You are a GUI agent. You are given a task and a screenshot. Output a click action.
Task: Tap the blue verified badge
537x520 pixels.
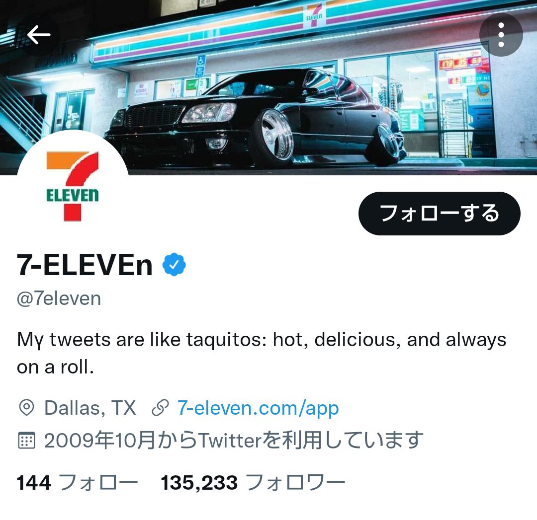pos(174,264)
